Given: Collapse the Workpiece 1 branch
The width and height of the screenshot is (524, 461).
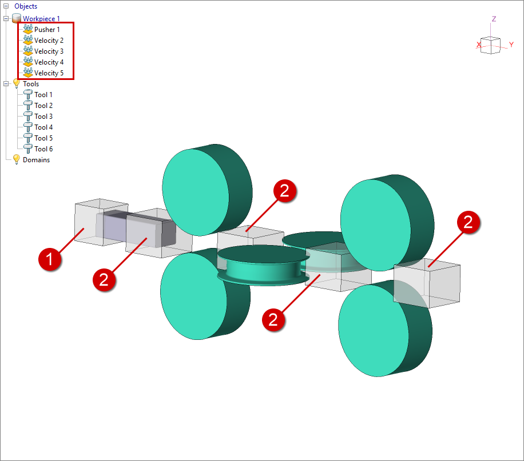Looking at the screenshot, I should pos(6,19).
